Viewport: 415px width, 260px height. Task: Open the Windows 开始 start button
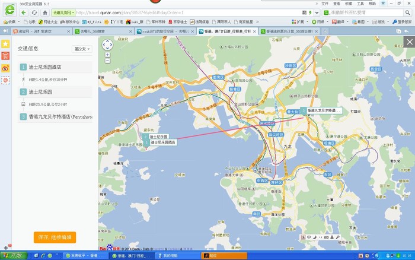pyautogui.click(x=12, y=255)
